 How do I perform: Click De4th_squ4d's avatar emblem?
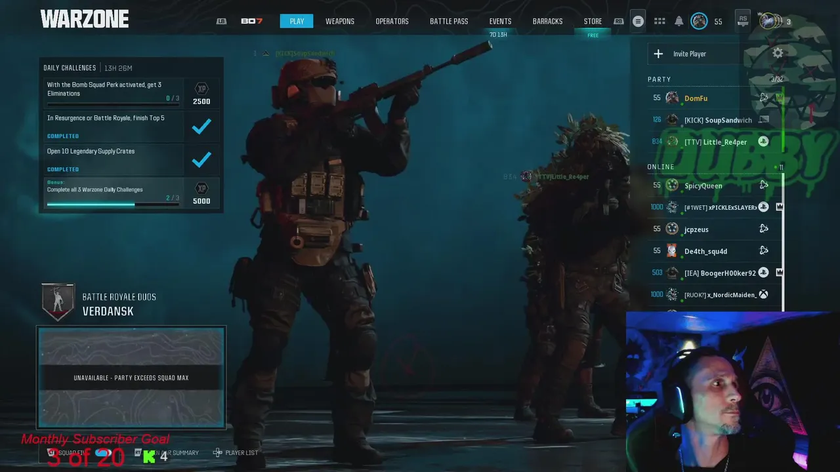tap(672, 250)
